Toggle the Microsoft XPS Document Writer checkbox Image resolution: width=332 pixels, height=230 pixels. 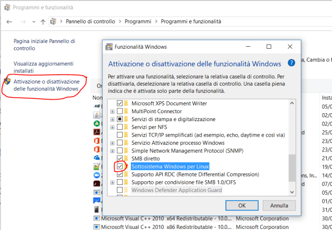tap(120, 103)
